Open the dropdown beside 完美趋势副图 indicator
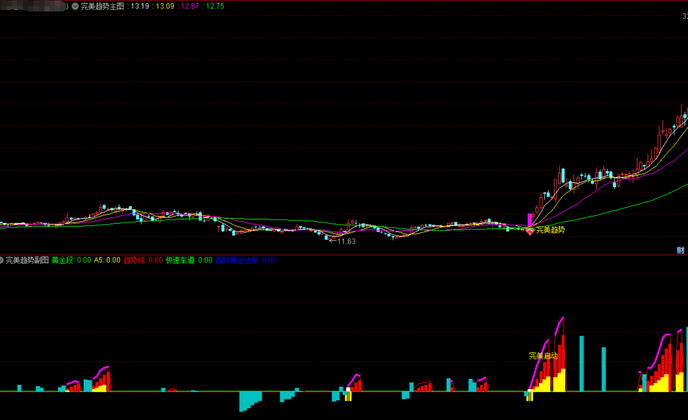Screen dimensions: 688x420 (1, 260)
